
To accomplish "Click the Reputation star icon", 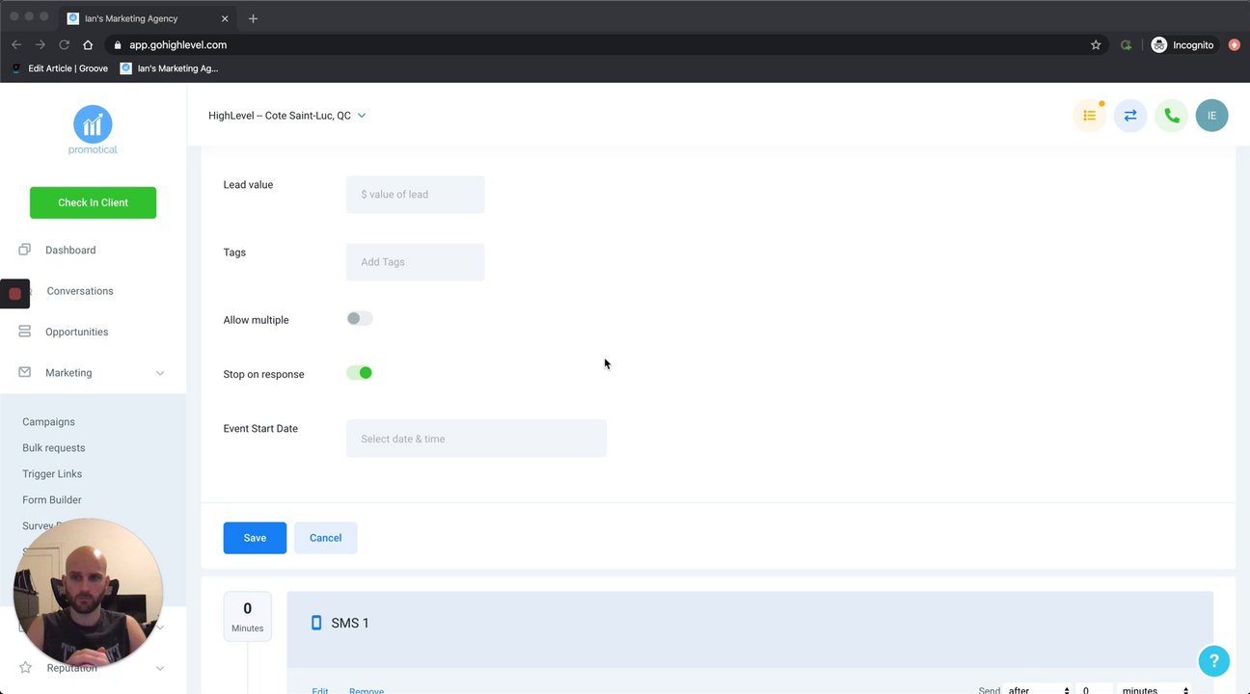I will 25,667.
